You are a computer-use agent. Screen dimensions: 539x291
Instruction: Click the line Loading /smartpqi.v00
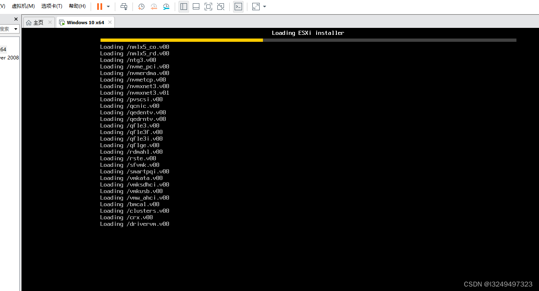pyautogui.click(x=135, y=171)
